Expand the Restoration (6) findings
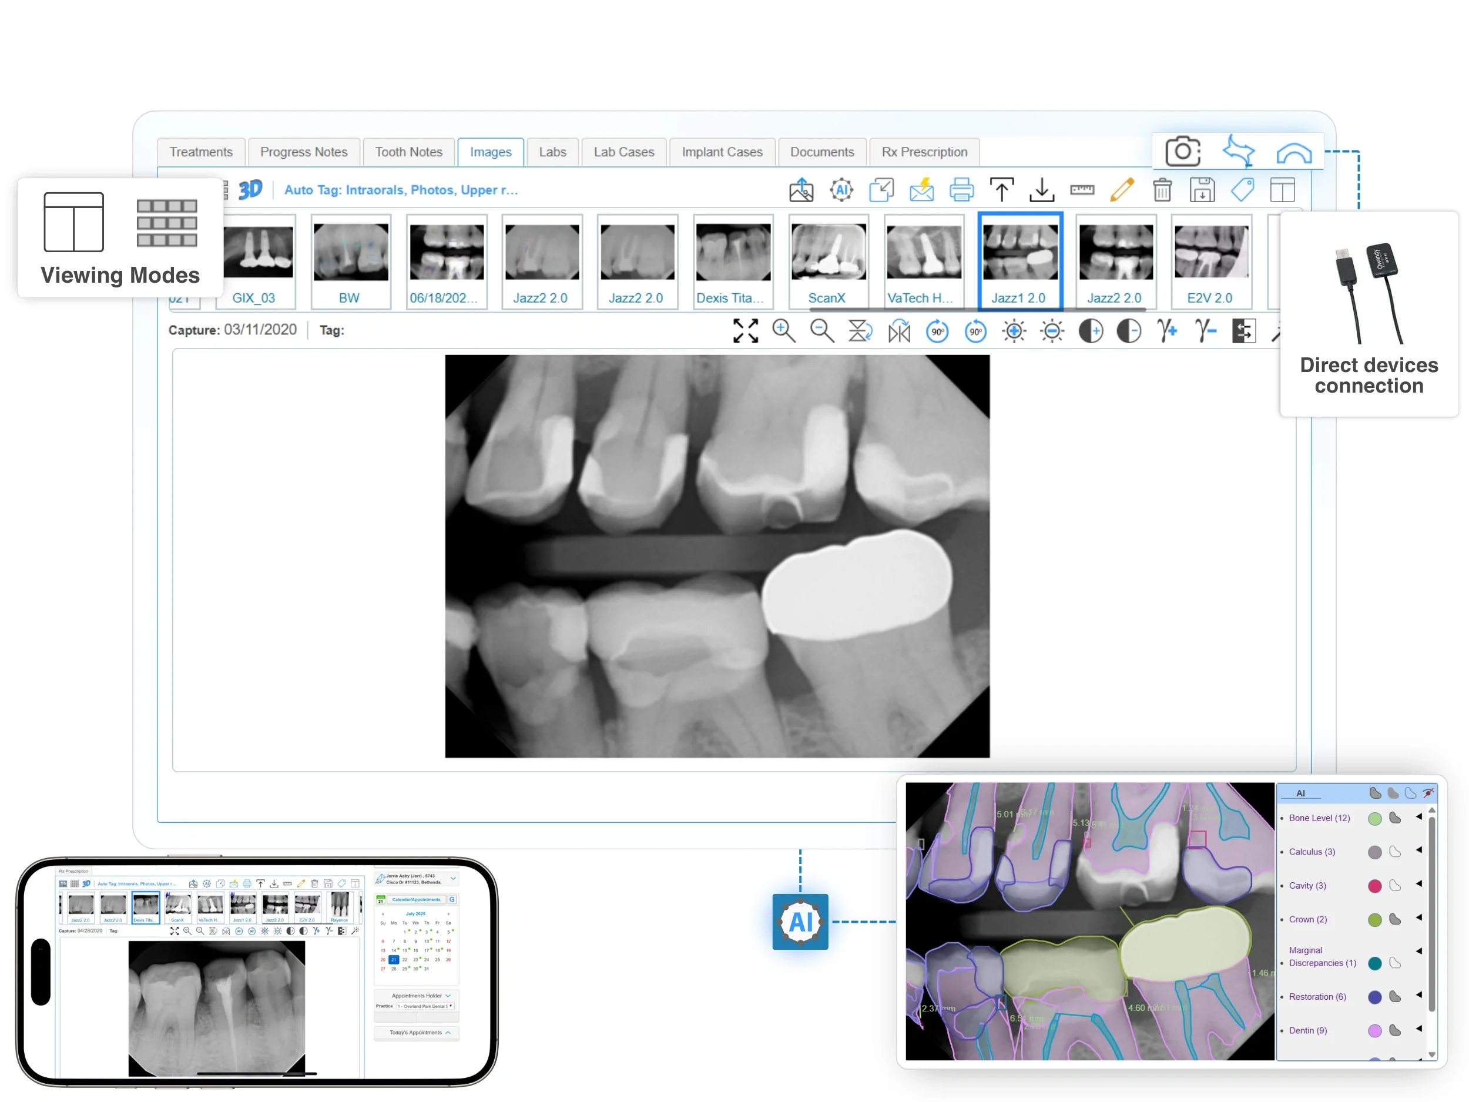The image size is (1469, 1102). [x=1420, y=996]
